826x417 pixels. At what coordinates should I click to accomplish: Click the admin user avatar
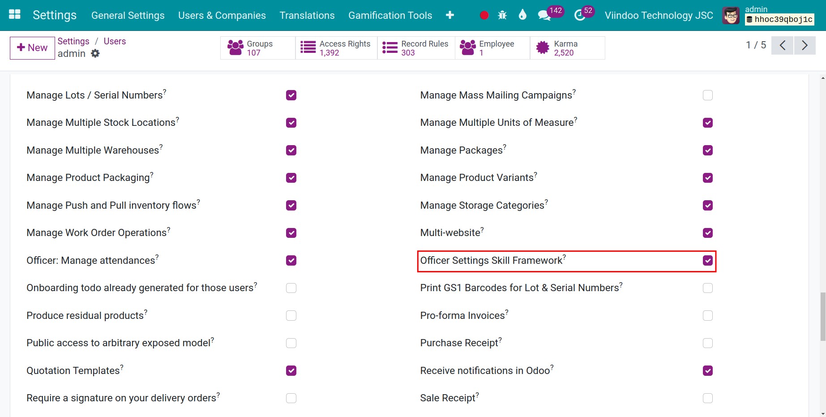point(731,16)
